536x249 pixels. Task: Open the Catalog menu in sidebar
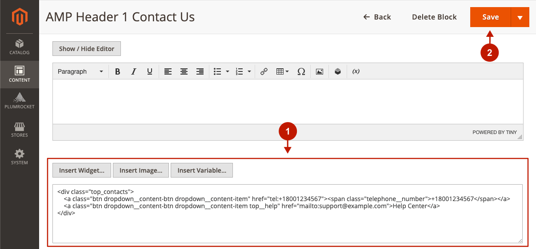[19, 47]
